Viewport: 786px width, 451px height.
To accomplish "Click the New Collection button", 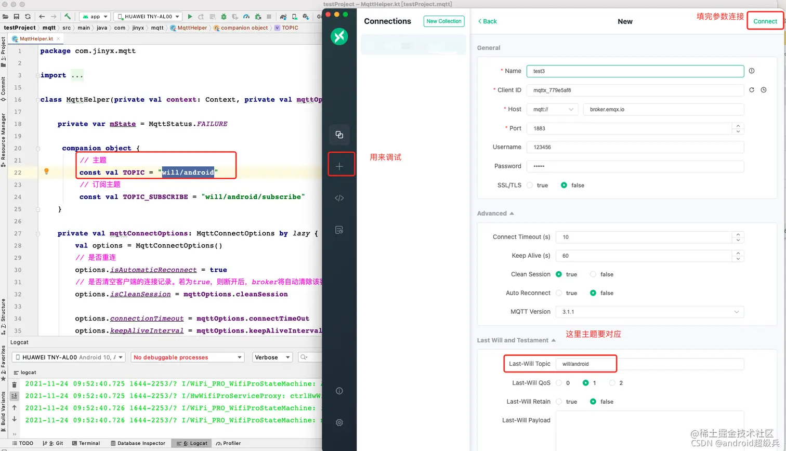I will pyautogui.click(x=444, y=21).
